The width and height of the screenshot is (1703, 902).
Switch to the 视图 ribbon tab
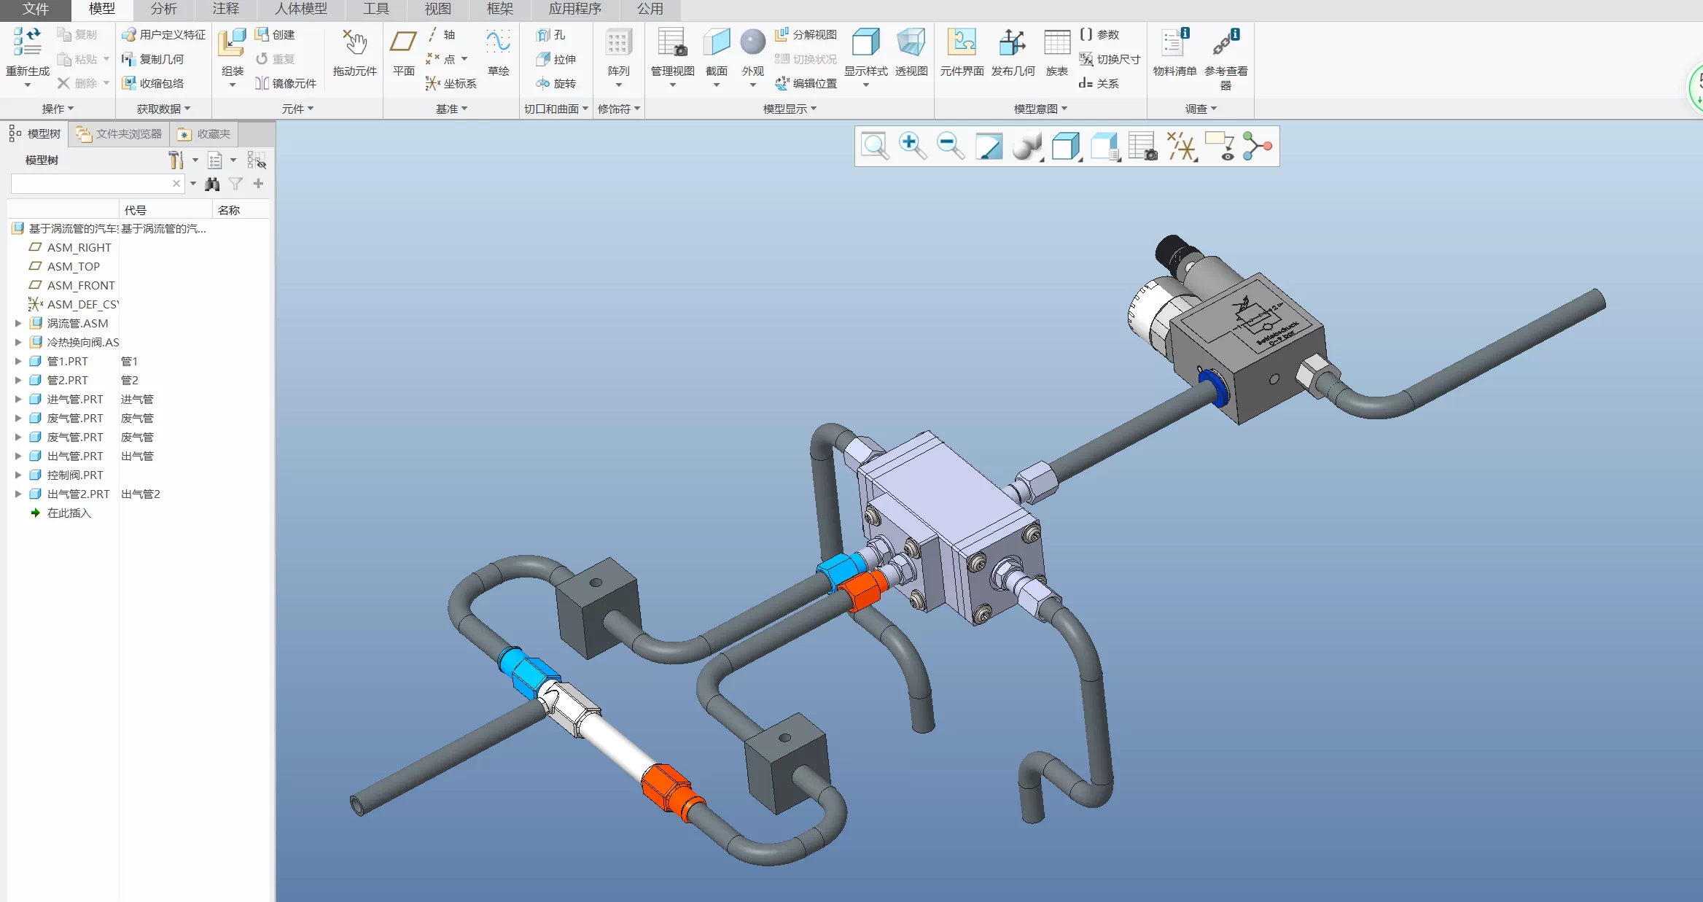pos(438,9)
